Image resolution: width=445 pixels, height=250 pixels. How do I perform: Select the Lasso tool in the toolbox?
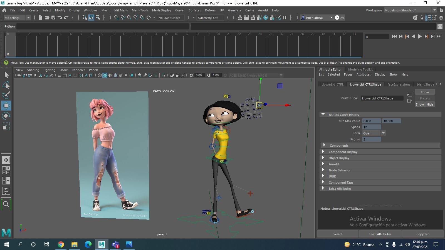[x=6, y=85]
